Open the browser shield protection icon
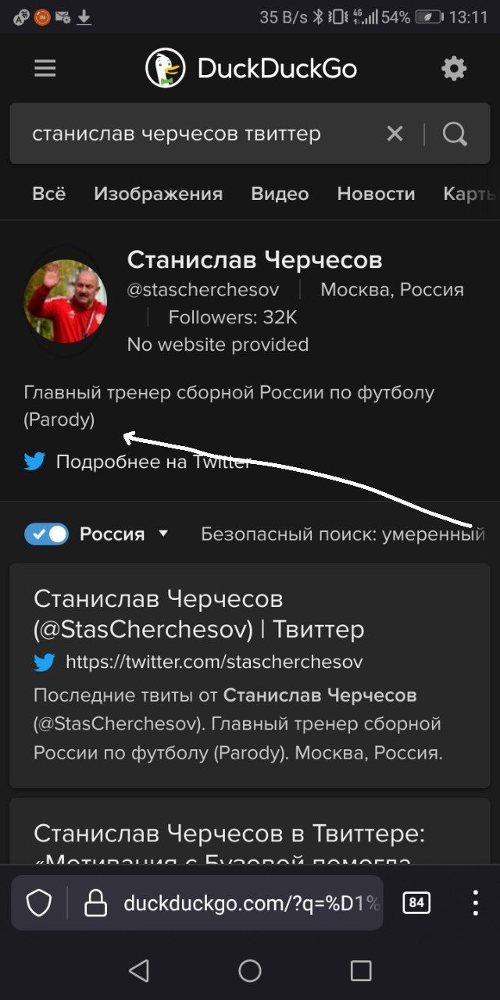 [39, 904]
